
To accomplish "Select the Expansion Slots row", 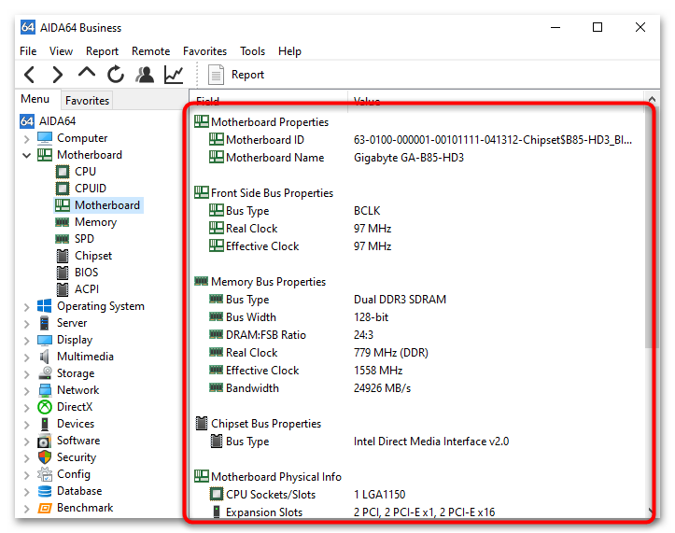I will (x=420, y=512).
